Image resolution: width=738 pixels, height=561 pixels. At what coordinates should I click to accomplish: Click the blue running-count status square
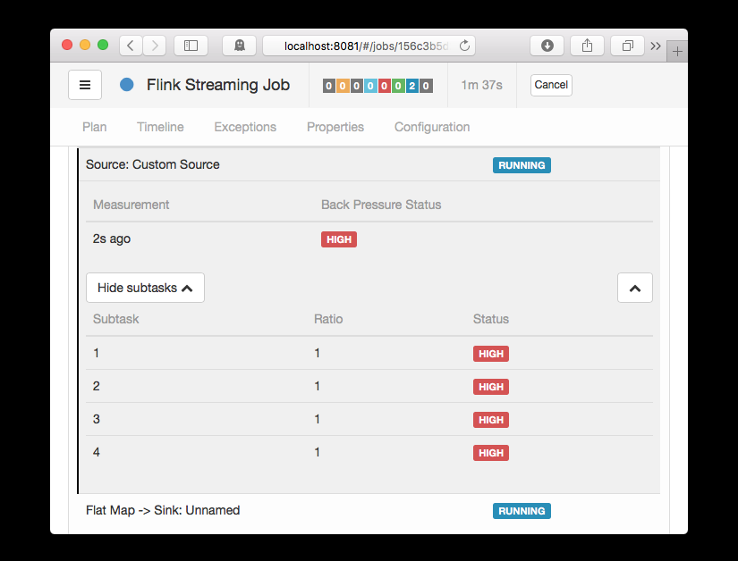pos(411,86)
